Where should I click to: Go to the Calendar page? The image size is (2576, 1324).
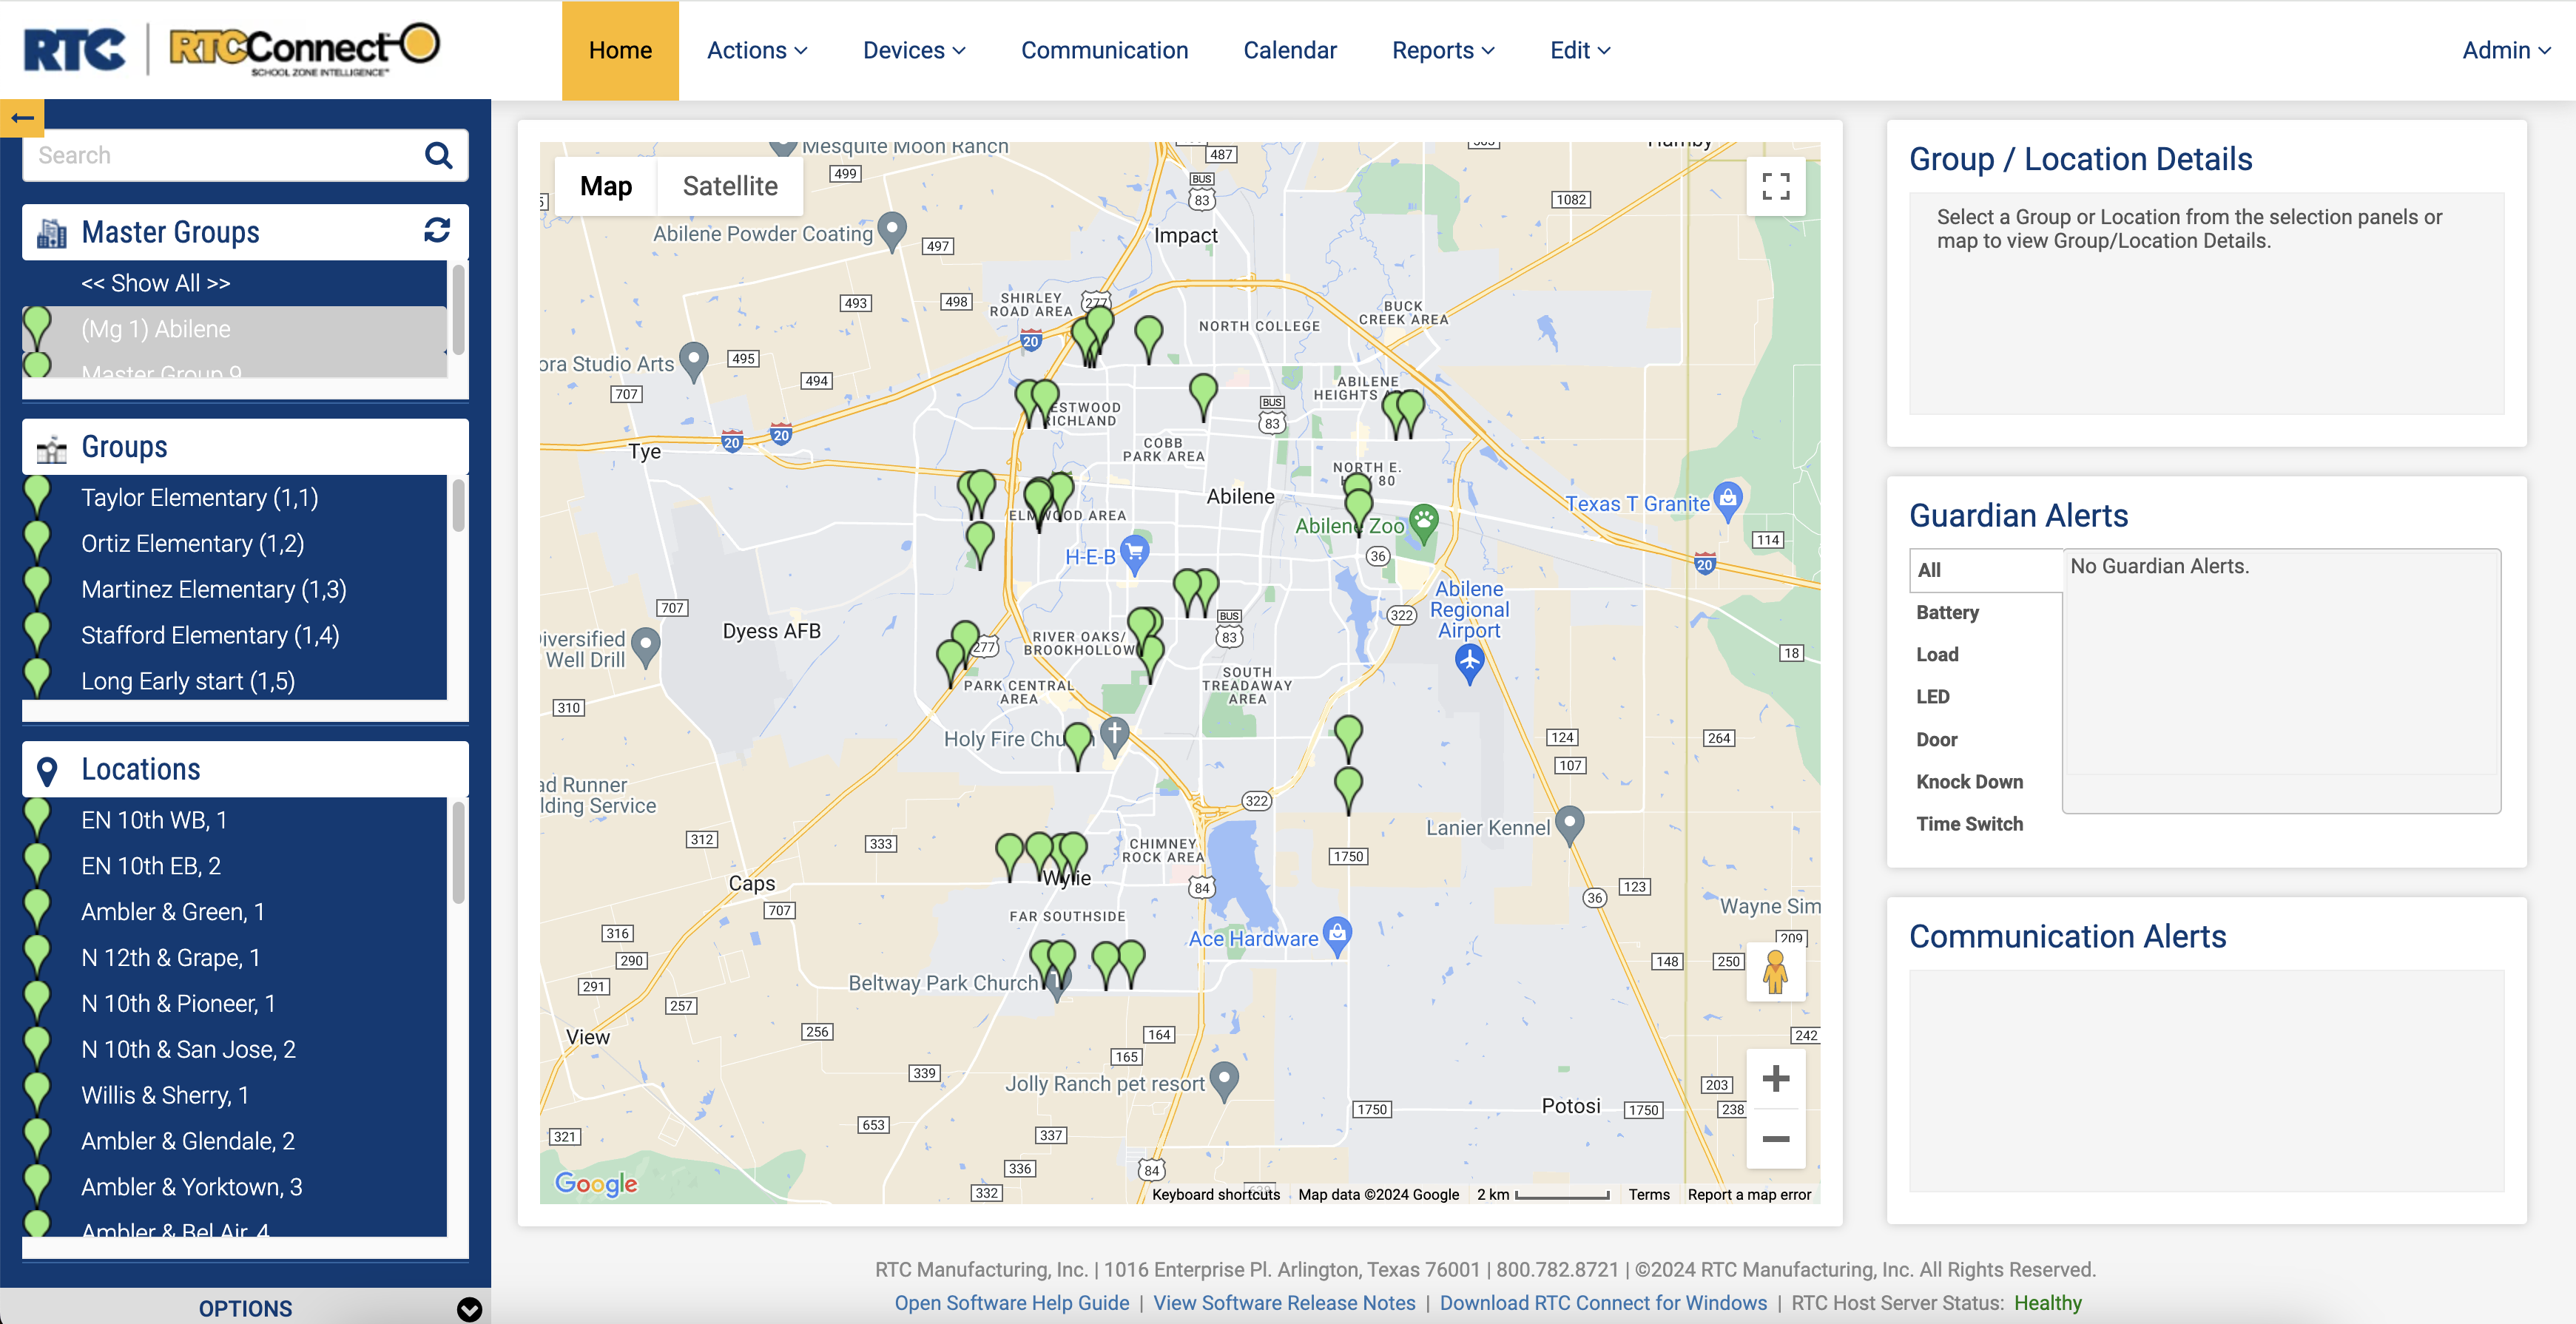click(1289, 50)
